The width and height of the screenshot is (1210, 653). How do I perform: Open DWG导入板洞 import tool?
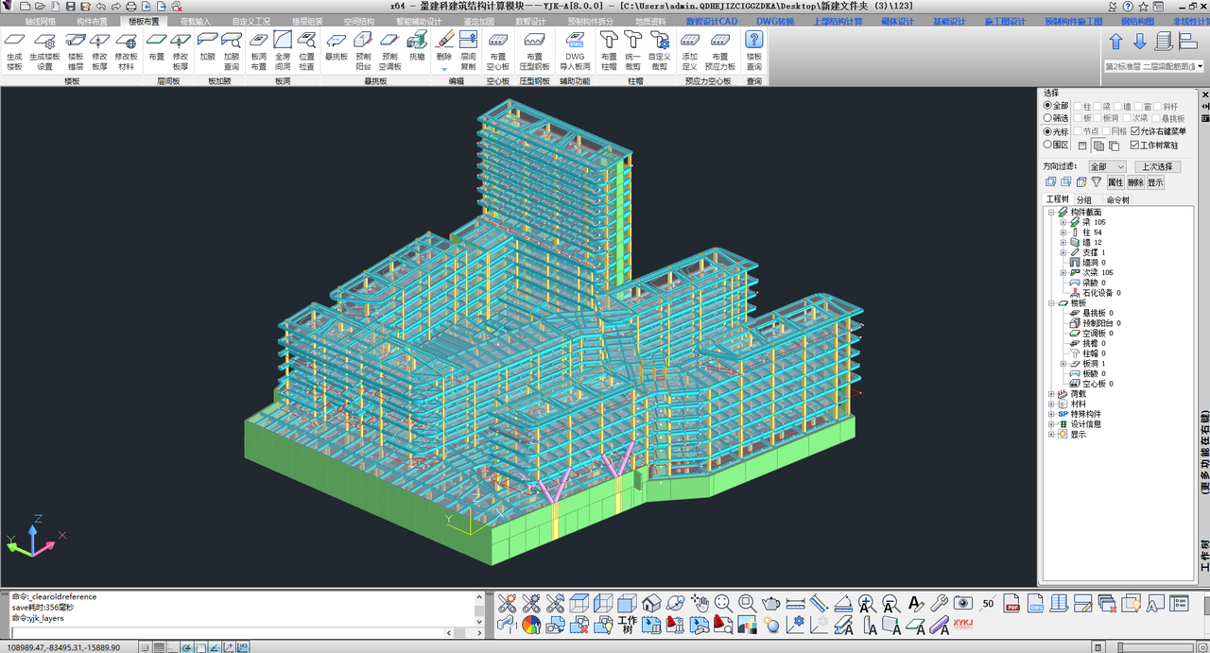[575, 51]
